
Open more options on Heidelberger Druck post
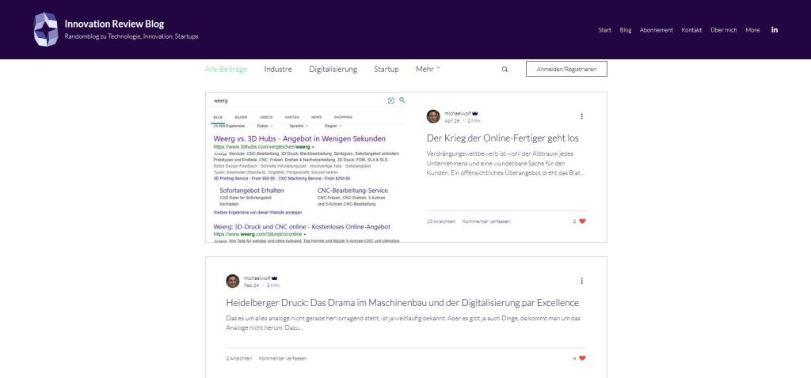pos(582,281)
